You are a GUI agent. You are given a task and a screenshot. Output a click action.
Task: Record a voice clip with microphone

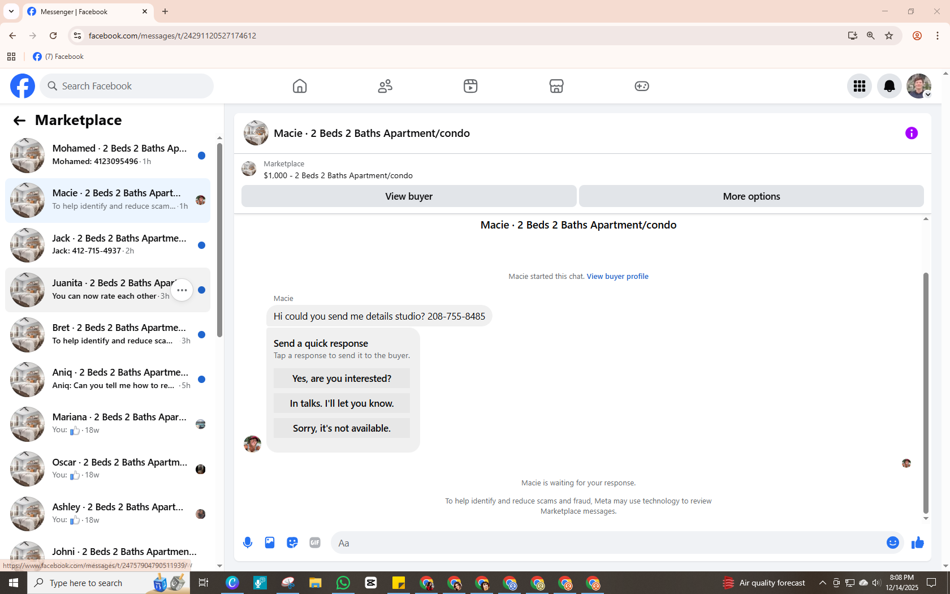coord(248,543)
